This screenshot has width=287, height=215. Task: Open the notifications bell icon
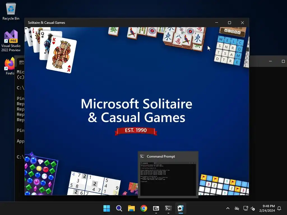tap(279, 208)
